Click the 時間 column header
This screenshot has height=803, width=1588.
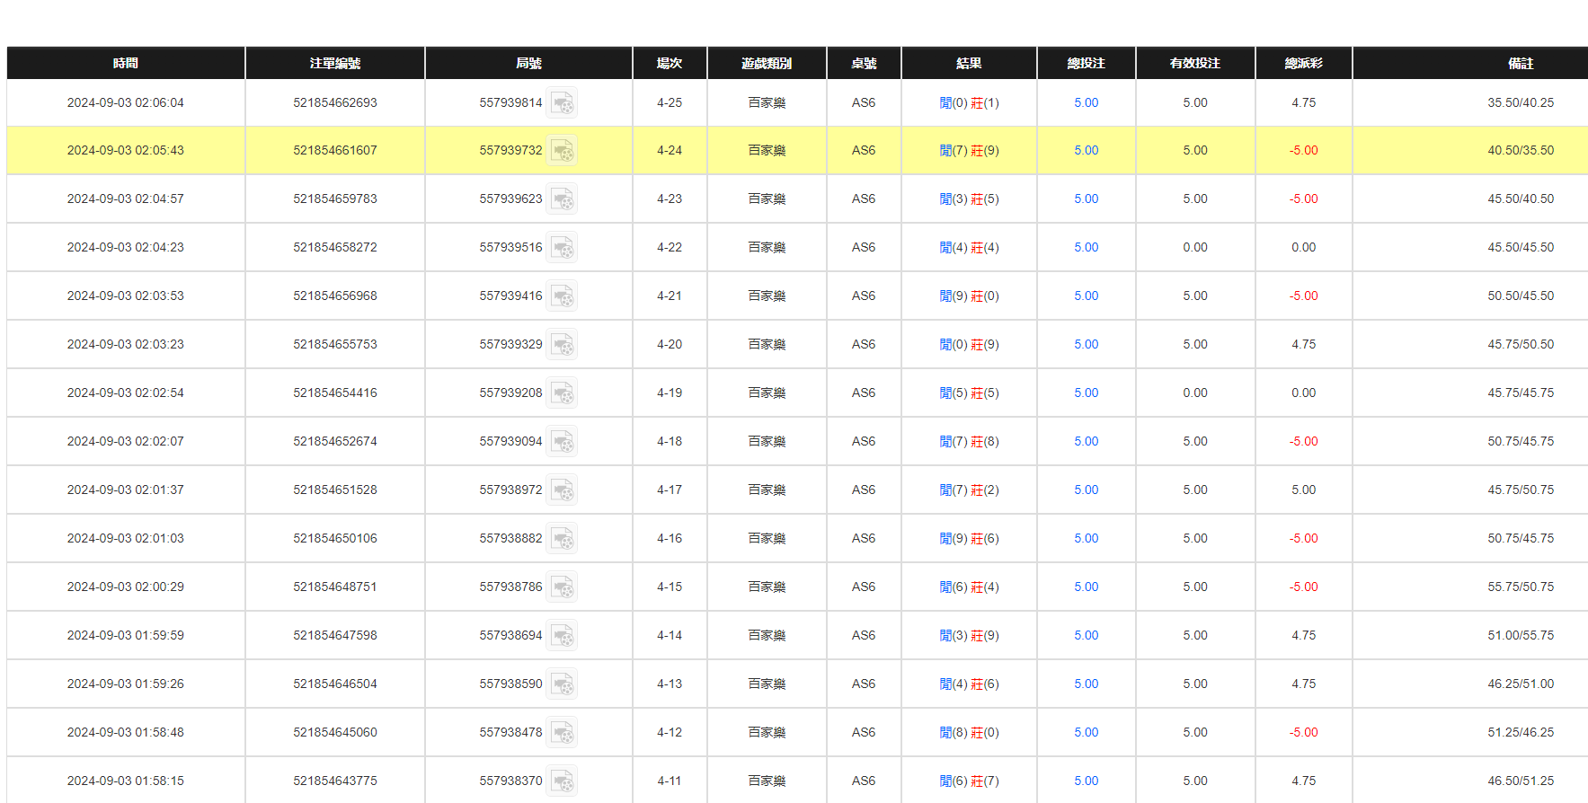(x=126, y=63)
